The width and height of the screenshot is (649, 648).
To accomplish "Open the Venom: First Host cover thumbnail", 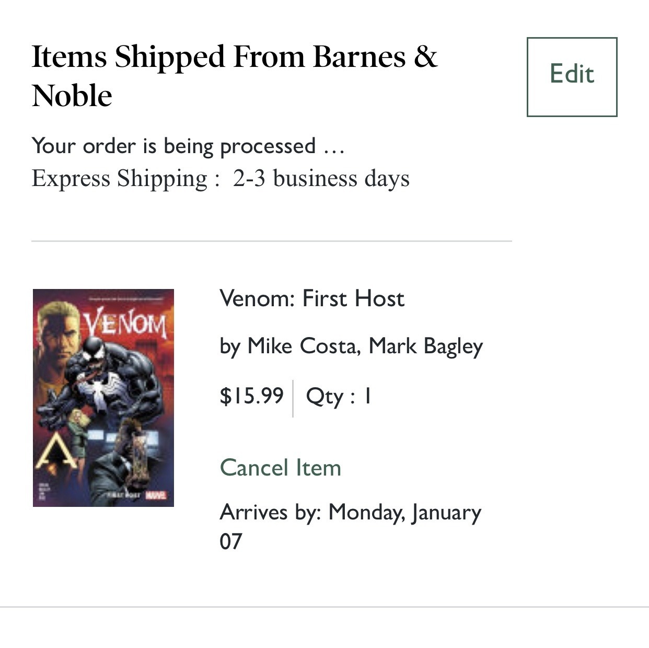I will (x=103, y=398).
